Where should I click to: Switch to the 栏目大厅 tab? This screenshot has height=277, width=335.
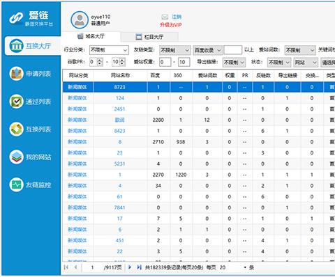tap(149, 37)
